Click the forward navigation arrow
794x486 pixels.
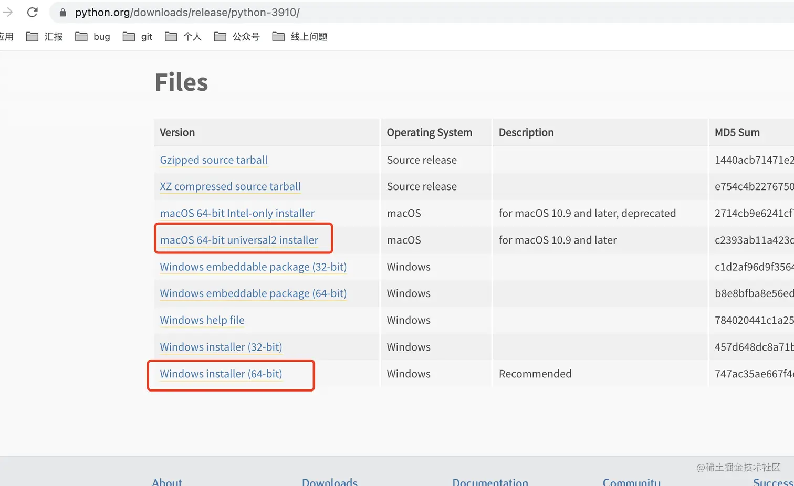tap(7, 12)
